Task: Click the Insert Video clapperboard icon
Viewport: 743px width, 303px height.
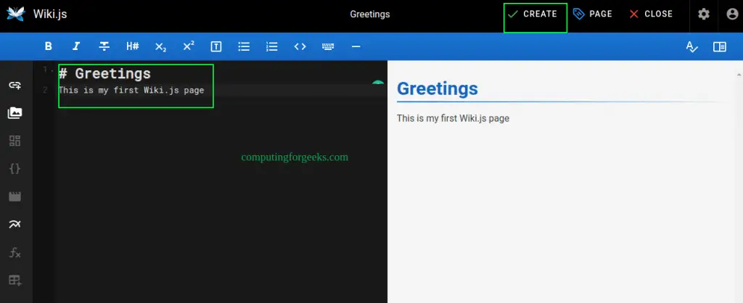Action: point(15,196)
